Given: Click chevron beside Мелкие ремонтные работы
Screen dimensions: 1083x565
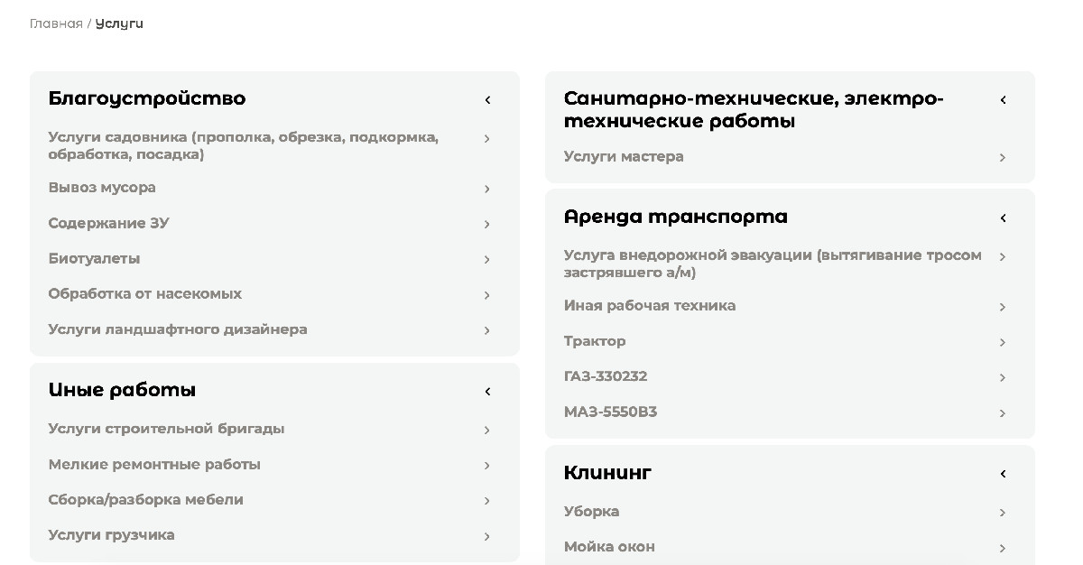Looking at the screenshot, I should click(487, 467).
